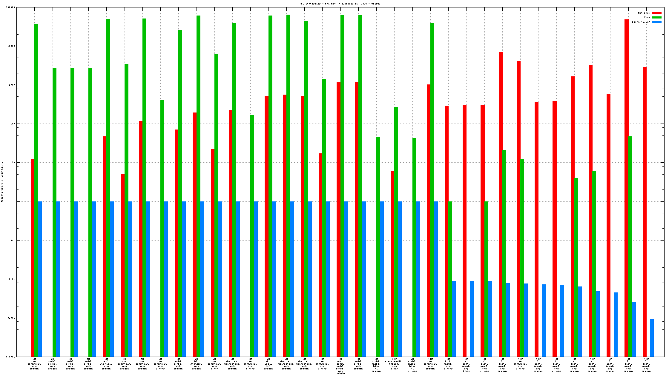Click the 100000 y-axis tick label
Viewport: 669px width, 376px height.
[x=10, y=7]
